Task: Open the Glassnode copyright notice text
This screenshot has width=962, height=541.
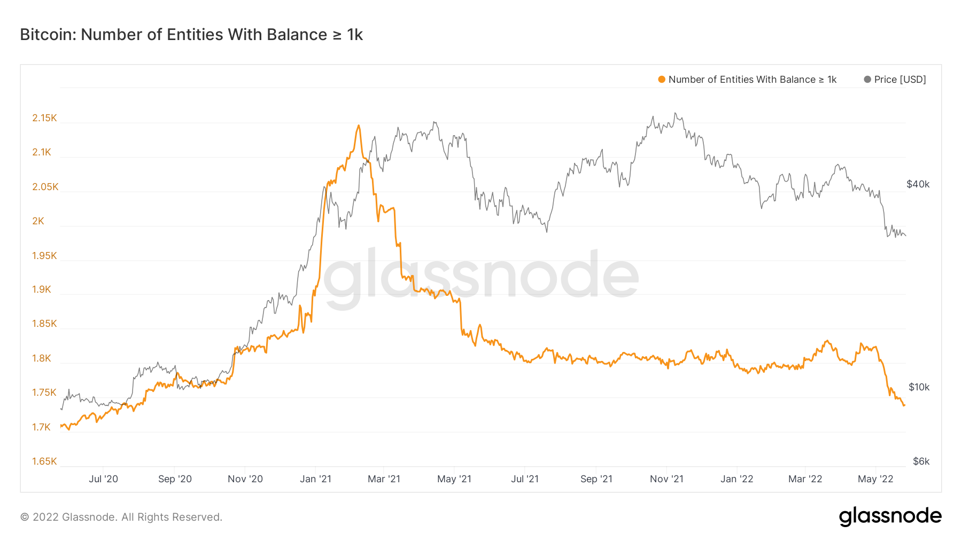Action: click(x=121, y=517)
